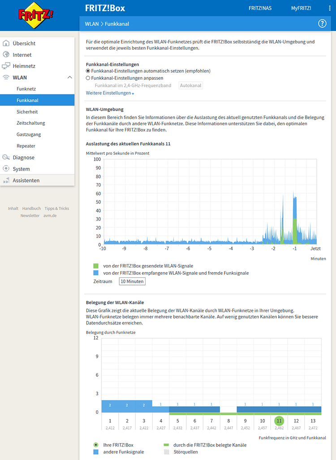Viewport: 336px width, 460px height.
Task: Open the Zeitraum '10 Minuten' dropdown
Action: (x=132, y=281)
